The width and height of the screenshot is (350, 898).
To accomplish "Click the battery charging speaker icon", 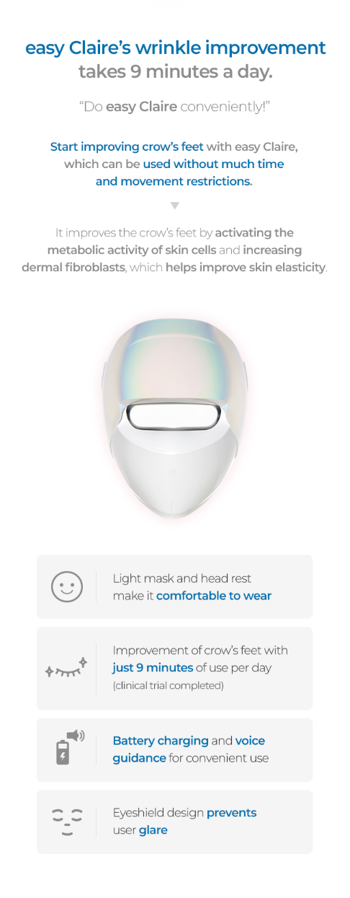I will 69,747.
